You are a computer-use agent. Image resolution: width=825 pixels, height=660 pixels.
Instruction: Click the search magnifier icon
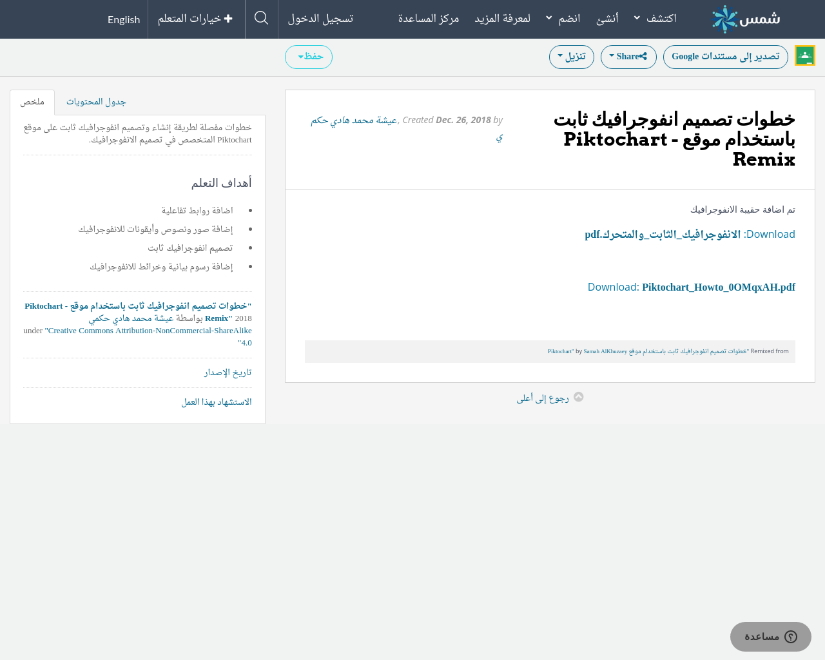[x=261, y=19]
